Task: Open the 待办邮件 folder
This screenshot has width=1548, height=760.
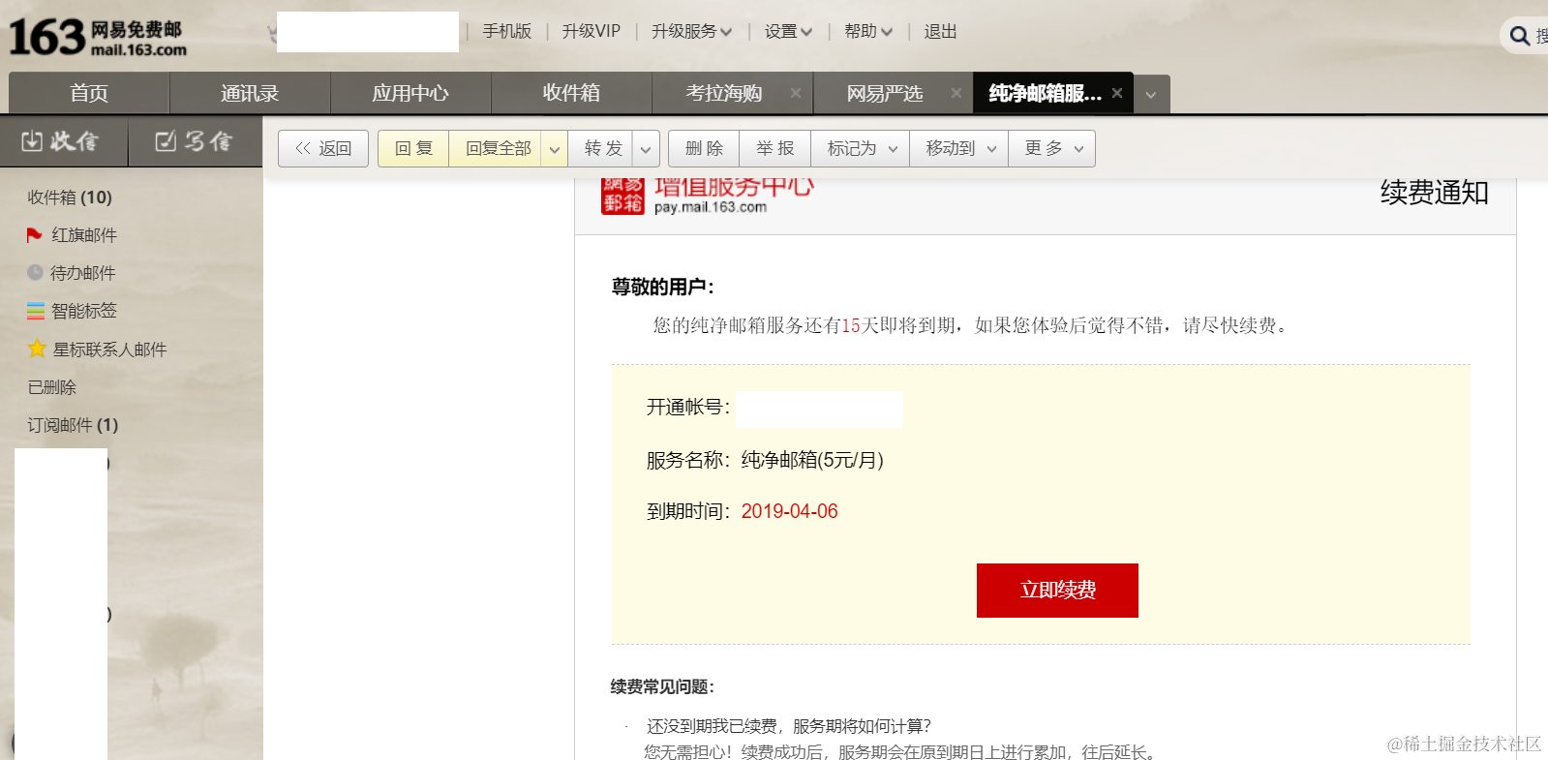Action: pyautogui.click(x=83, y=273)
